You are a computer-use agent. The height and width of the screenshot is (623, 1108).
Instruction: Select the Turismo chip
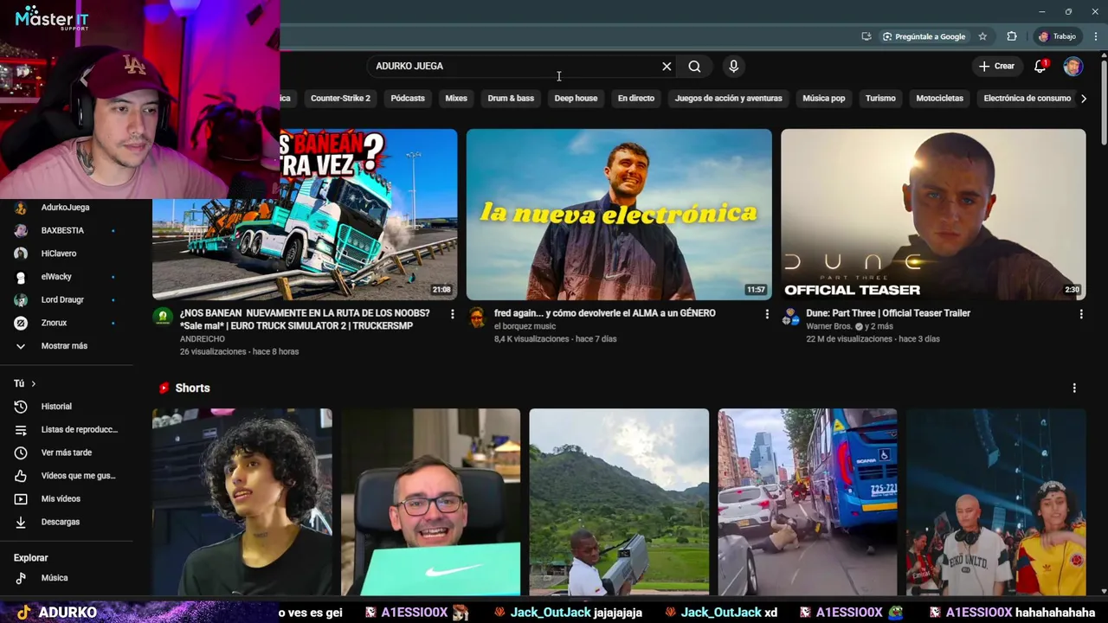[880, 99]
